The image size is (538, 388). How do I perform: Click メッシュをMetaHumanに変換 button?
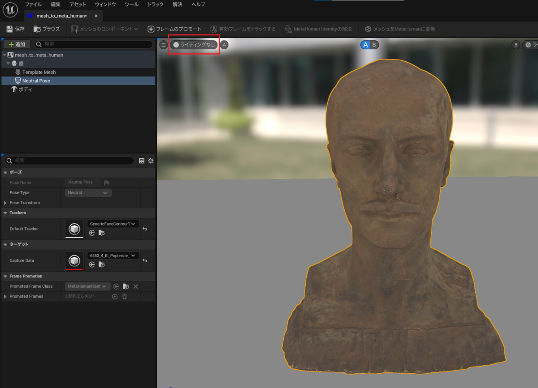(x=400, y=29)
